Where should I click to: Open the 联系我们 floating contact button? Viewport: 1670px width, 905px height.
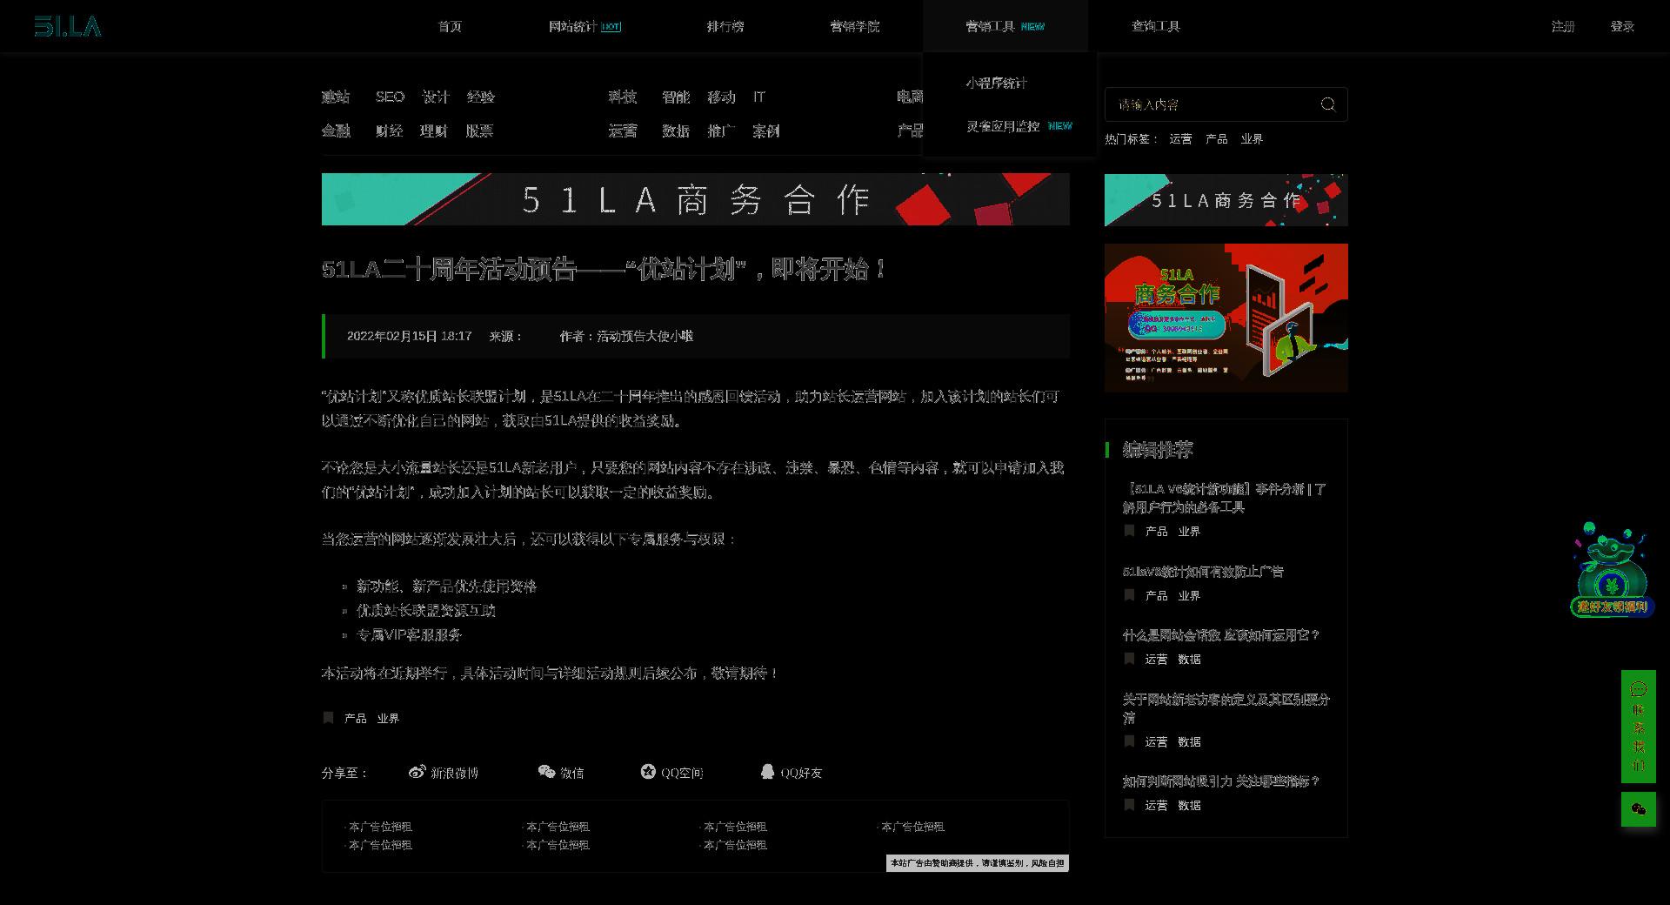pyautogui.click(x=1638, y=727)
